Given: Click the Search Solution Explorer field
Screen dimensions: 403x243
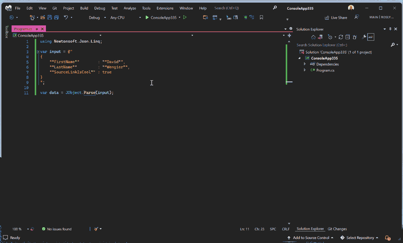Looking at the screenshot, I should (x=343, y=45).
